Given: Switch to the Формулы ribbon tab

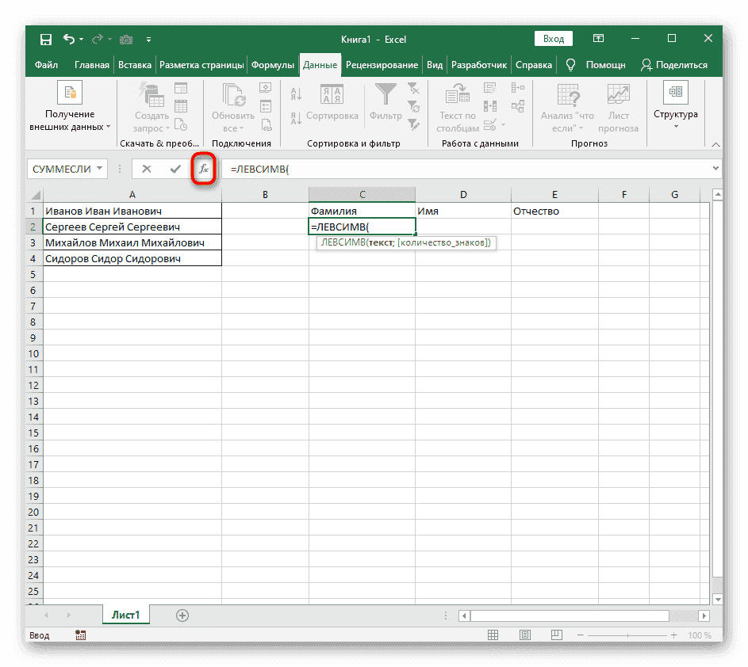Looking at the screenshot, I should [x=274, y=65].
